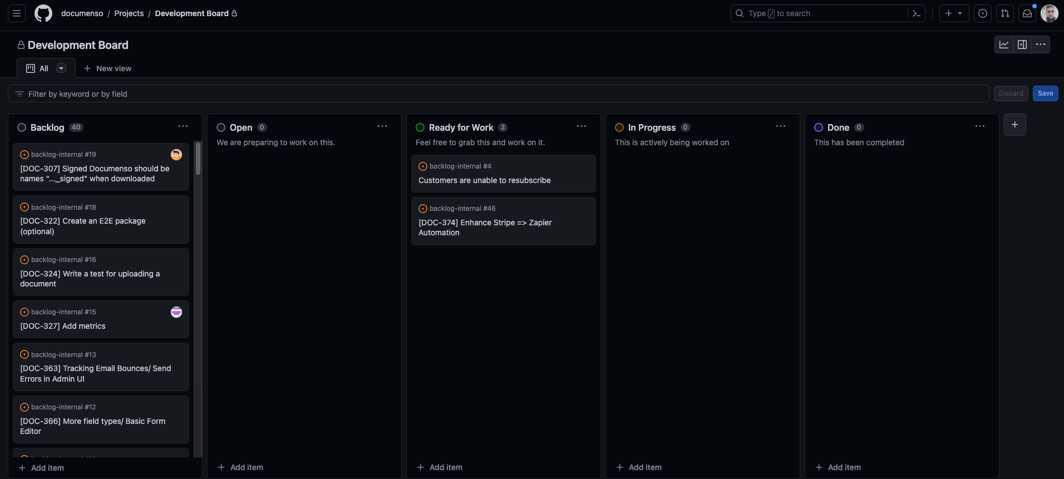Toggle the project details side panel icon
This screenshot has height=479, width=1064.
1022,45
